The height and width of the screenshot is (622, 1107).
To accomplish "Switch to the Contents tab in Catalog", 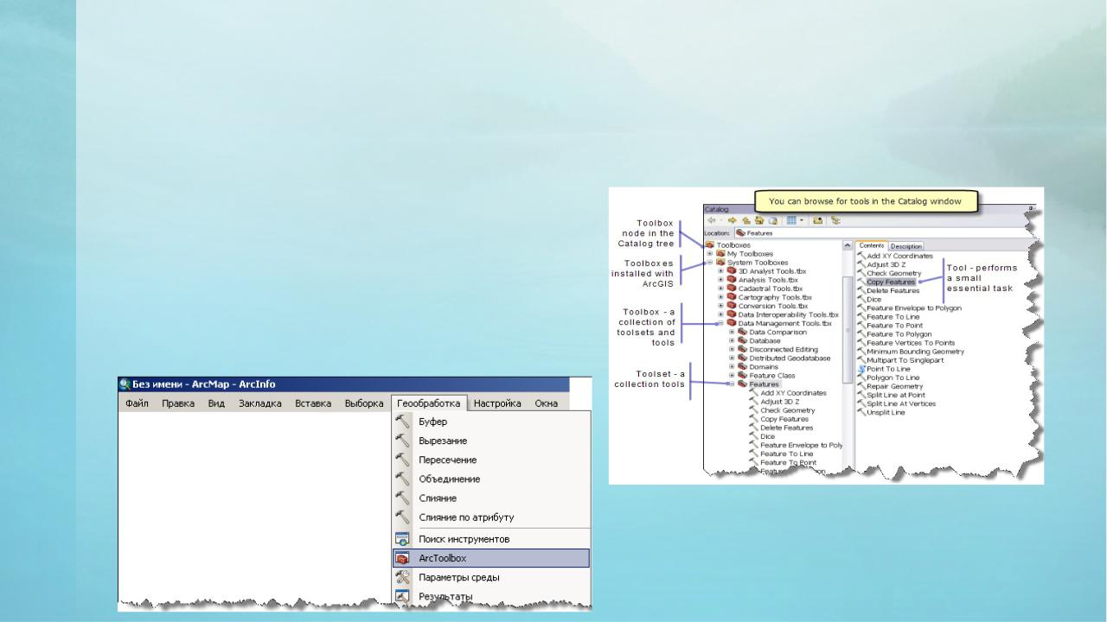I will (x=871, y=246).
